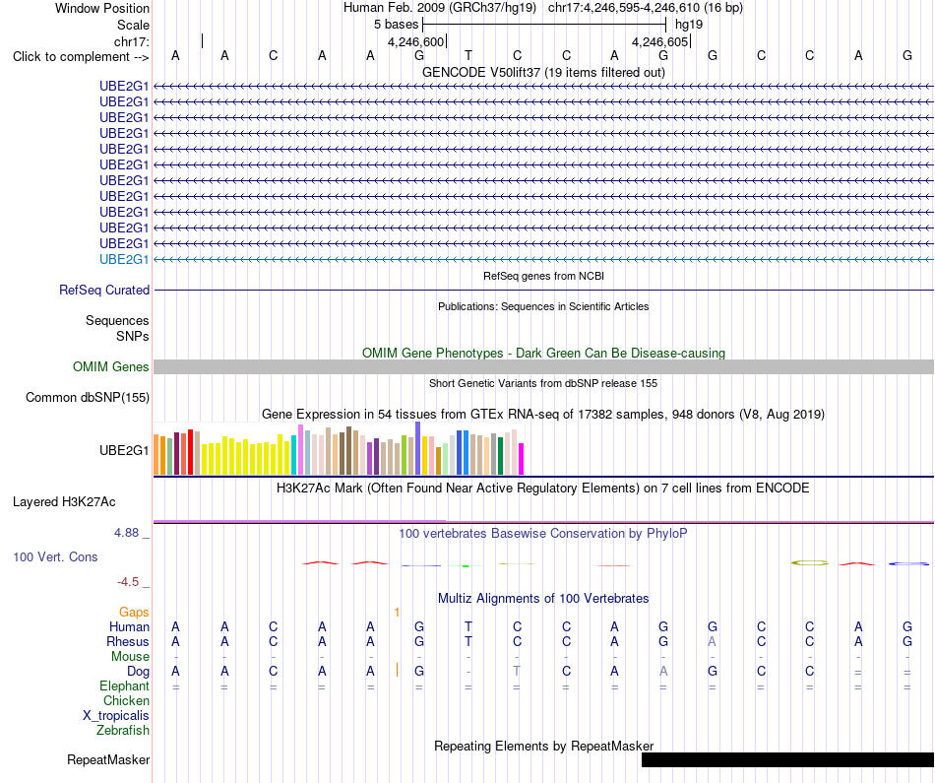
Task: Click the 'H3K27Ac Mark' ENCODE track title
Action: pyautogui.click(x=543, y=489)
